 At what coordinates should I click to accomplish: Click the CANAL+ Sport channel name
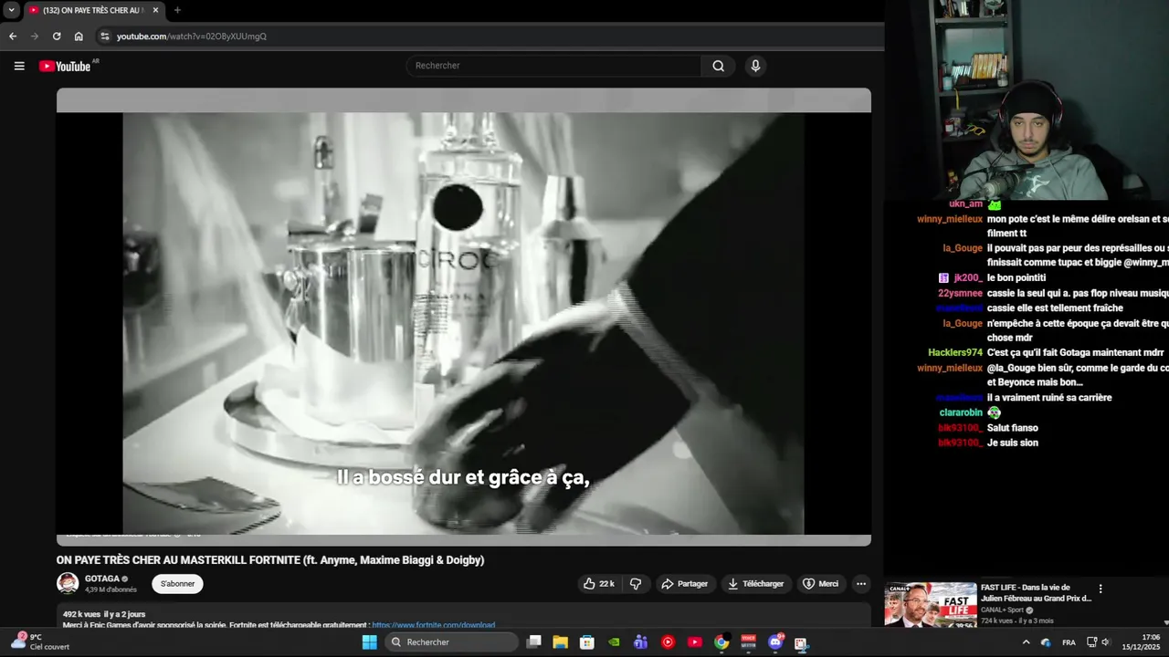1002,610
